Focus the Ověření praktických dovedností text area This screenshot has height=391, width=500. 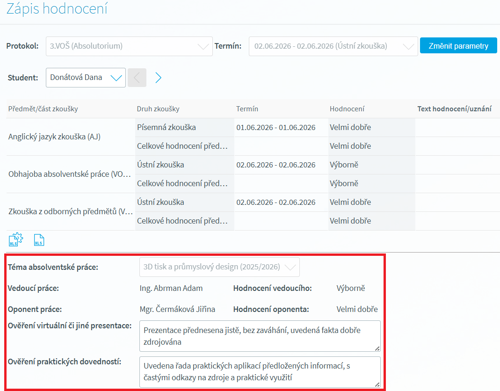259,372
